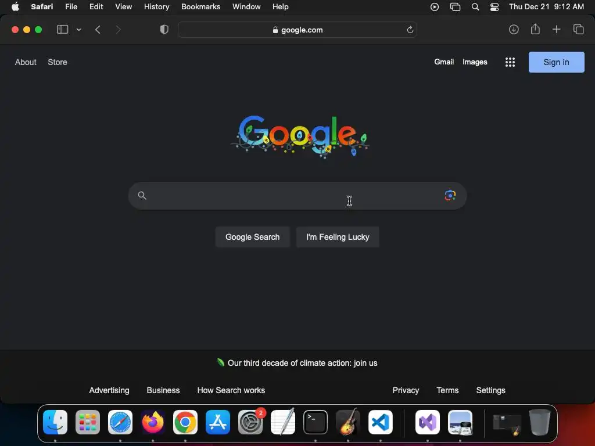Image resolution: width=595 pixels, height=446 pixels.
Task: Open Visual Studio Code from the Dock
Action: (381, 422)
